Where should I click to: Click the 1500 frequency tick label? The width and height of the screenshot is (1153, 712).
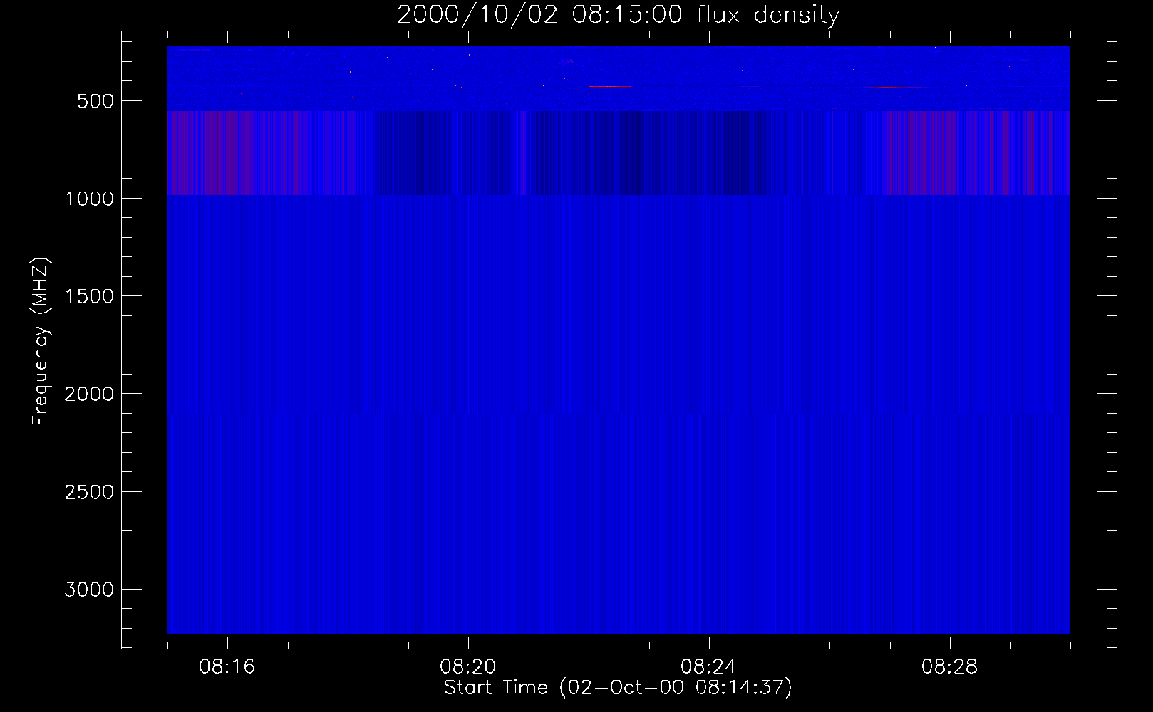coord(89,296)
